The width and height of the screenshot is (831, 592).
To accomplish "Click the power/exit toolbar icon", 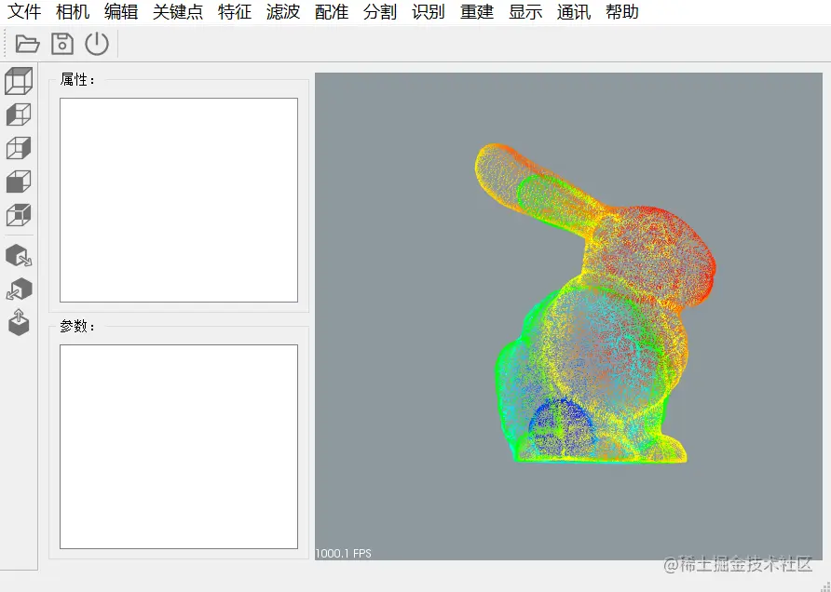I will (x=97, y=44).
